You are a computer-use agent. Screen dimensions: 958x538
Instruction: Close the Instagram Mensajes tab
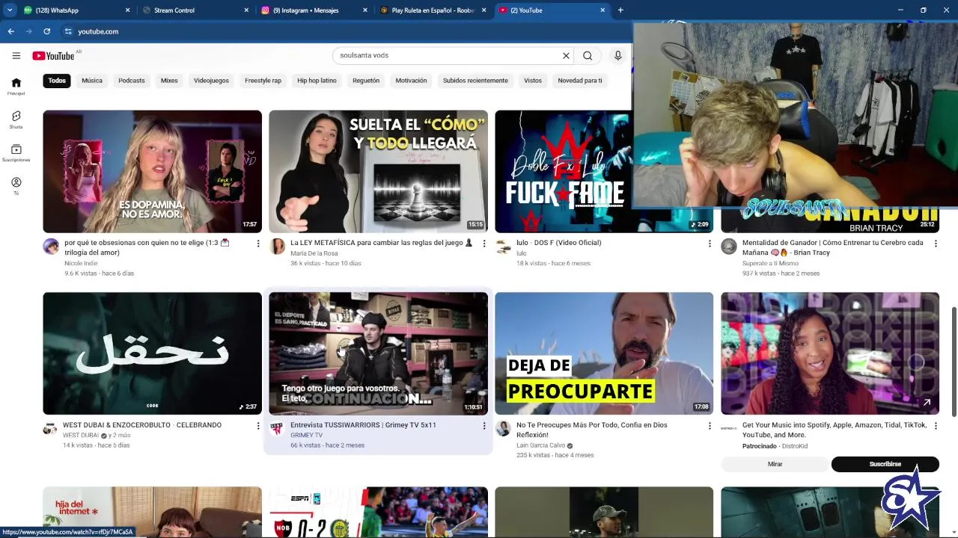[x=365, y=10]
